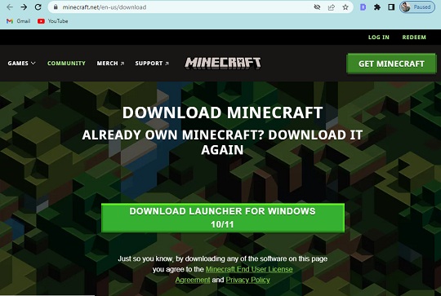Viewport: 441px width, 296px height.
Task: Open the SUPPORT external link
Action: (152, 63)
